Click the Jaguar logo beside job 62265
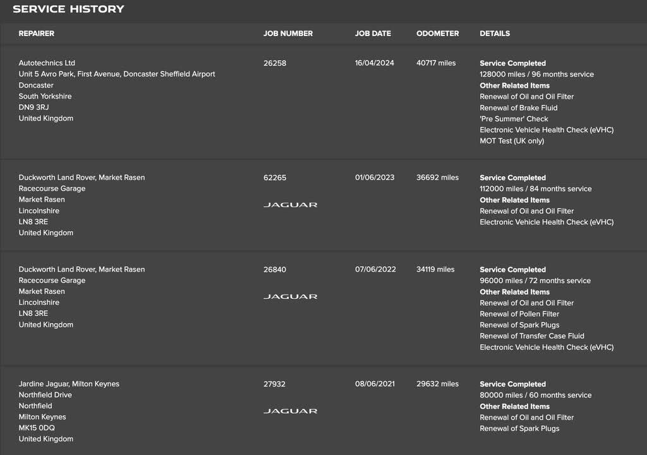The height and width of the screenshot is (455, 647). pos(290,205)
